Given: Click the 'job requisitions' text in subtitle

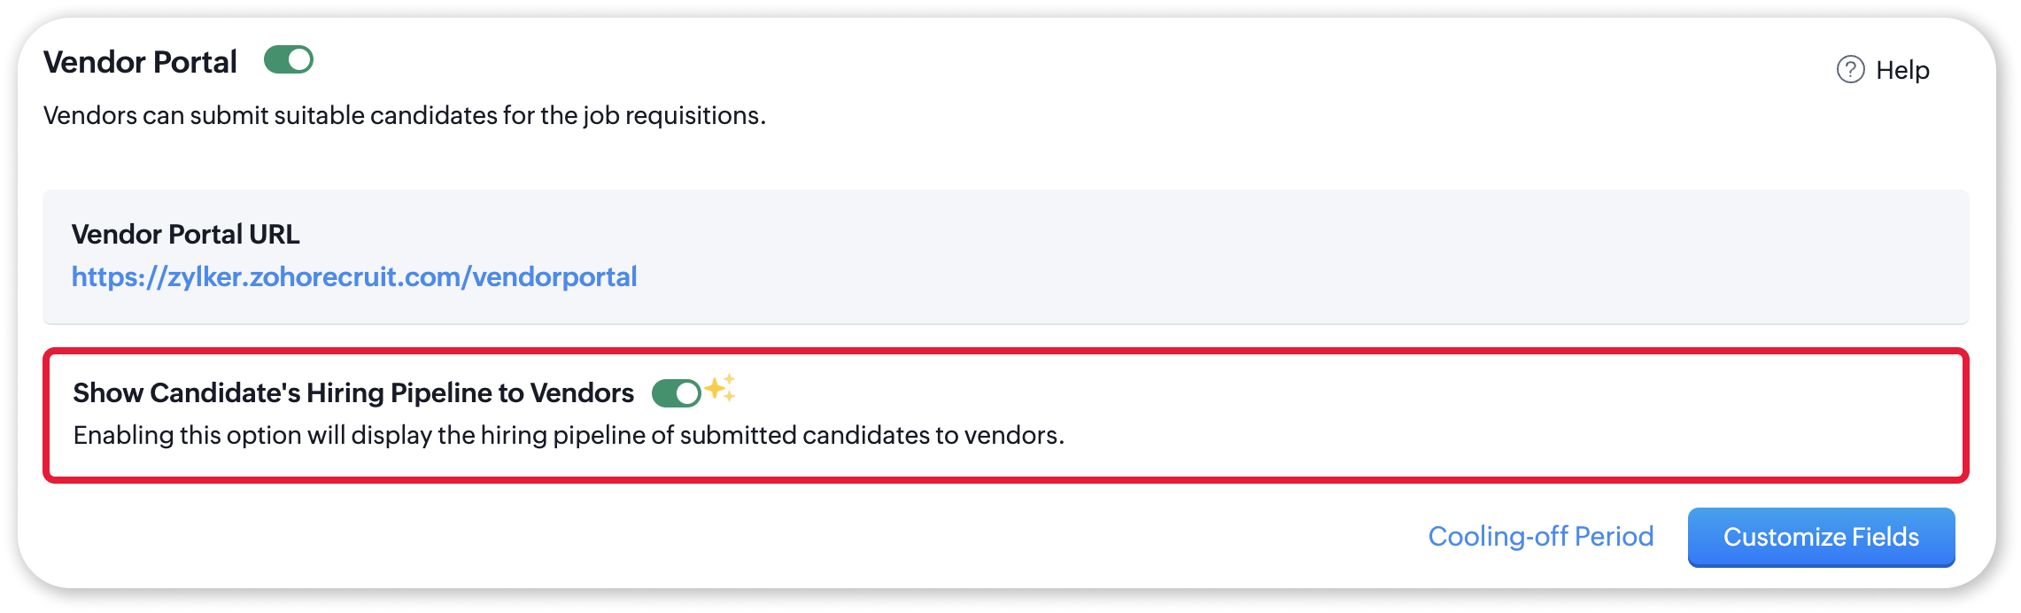Looking at the screenshot, I should click(673, 115).
